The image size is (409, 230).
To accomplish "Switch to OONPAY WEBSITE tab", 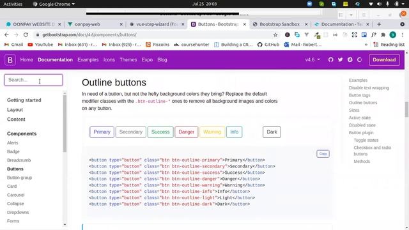I will (33, 24).
